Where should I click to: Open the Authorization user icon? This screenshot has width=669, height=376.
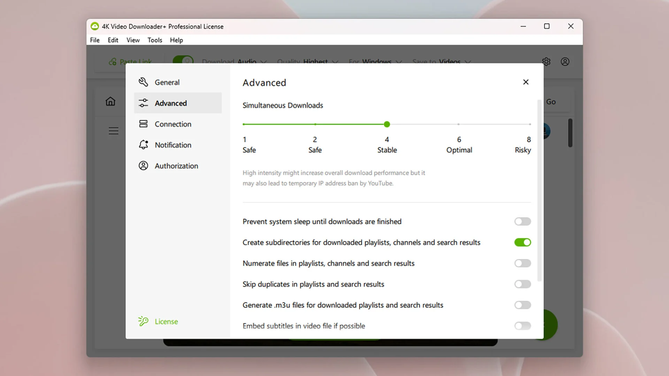point(143,166)
